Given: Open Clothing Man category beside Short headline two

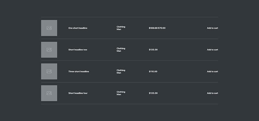Looking at the screenshot, I should pos(121,50).
